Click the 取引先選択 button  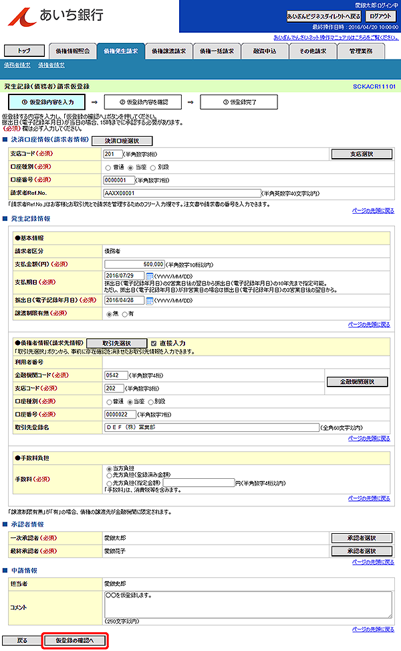[116, 344]
